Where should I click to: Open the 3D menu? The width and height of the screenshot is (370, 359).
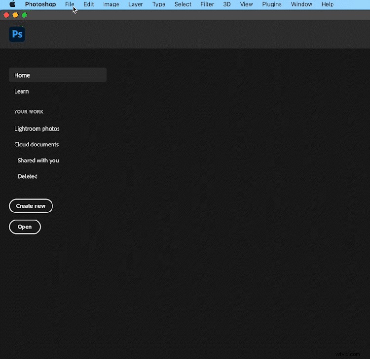click(227, 4)
